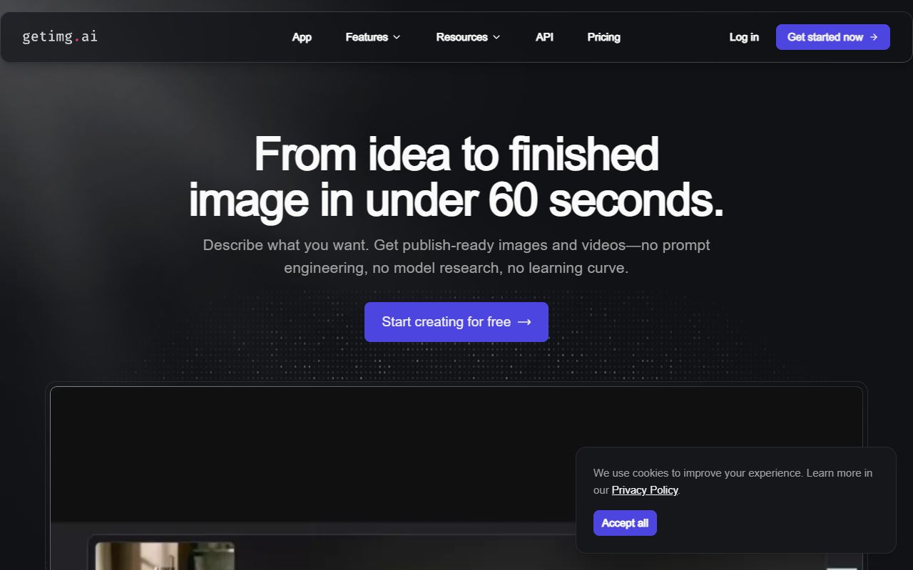Image resolution: width=913 pixels, height=570 pixels.
Task: Click the cookie consent banner
Action: (735, 499)
